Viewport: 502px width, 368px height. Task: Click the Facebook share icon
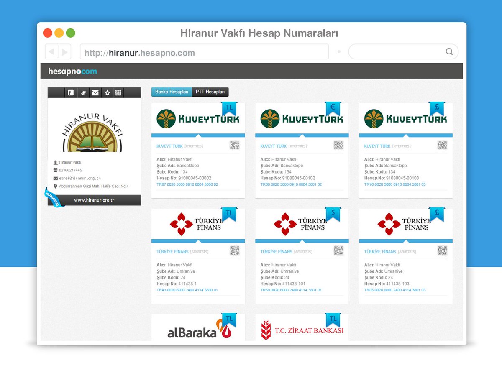point(71,93)
